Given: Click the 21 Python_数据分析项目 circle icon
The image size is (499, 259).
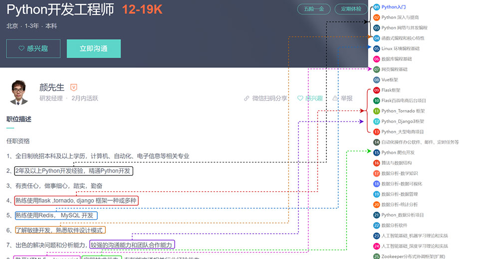Looking at the screenshot, I should pos(376,215).
